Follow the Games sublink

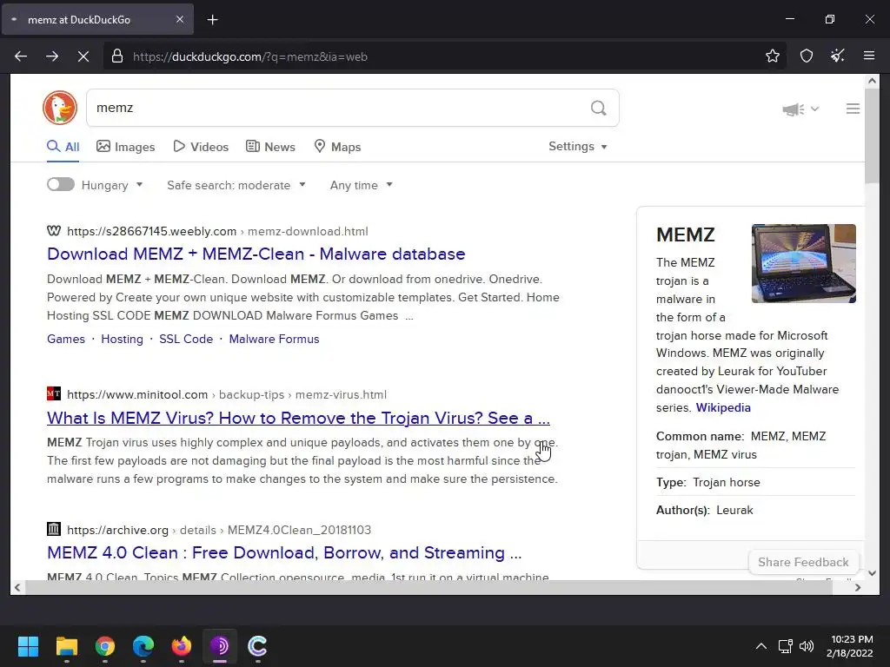66,339
